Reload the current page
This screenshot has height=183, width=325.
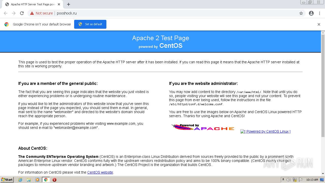click(22, 13)
